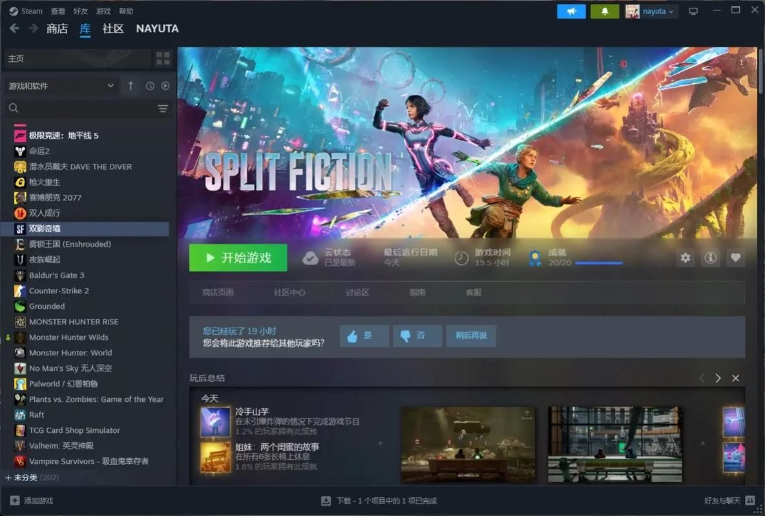Click the Palworld game icon
The image size is (765, 516).
click(20, 384)
